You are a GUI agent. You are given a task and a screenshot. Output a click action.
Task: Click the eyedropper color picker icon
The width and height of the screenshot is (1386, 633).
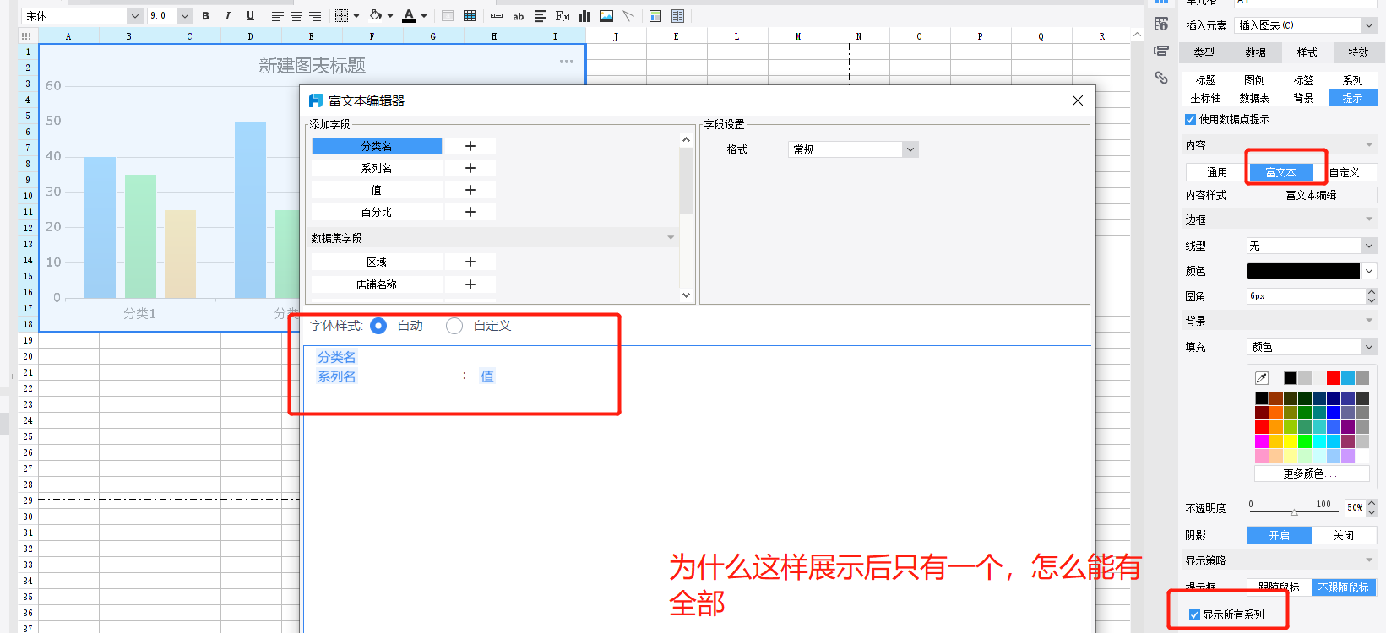[x=1262, y=377]
